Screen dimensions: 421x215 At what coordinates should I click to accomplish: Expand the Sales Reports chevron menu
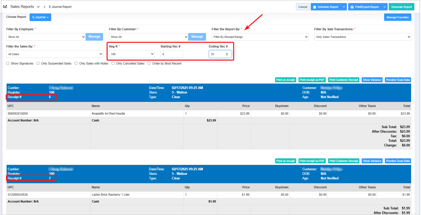coord(38,7)
